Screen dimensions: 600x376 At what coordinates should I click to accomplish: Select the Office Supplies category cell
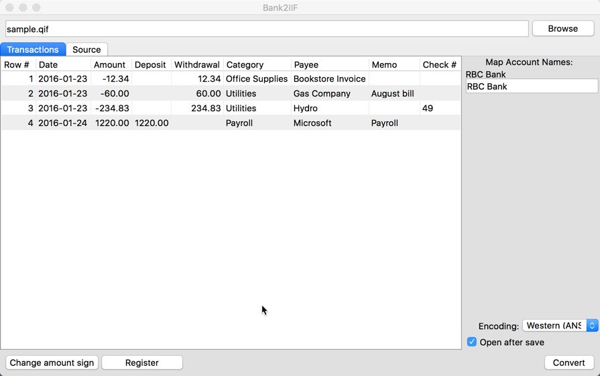click(257, 79)
